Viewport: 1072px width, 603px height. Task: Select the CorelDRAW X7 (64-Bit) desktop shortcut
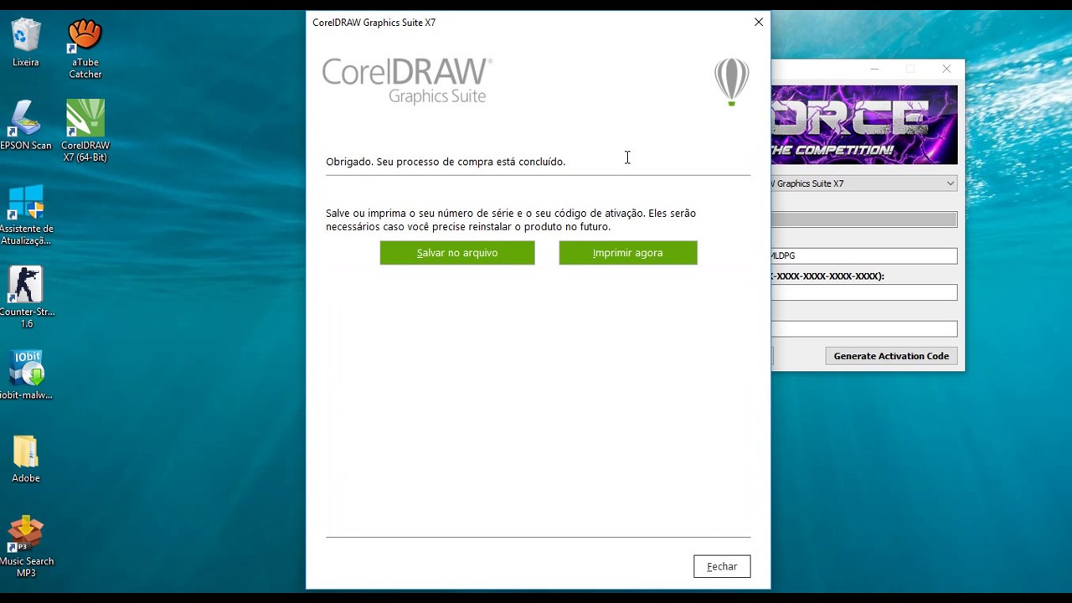[85, 131]
